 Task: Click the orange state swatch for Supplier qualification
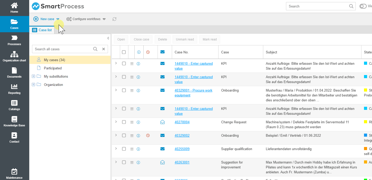pos(365,149)
